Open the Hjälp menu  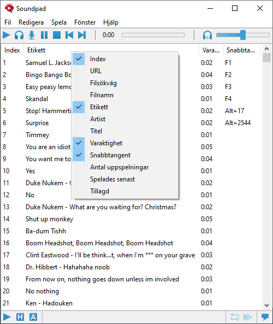coord(111,22)
